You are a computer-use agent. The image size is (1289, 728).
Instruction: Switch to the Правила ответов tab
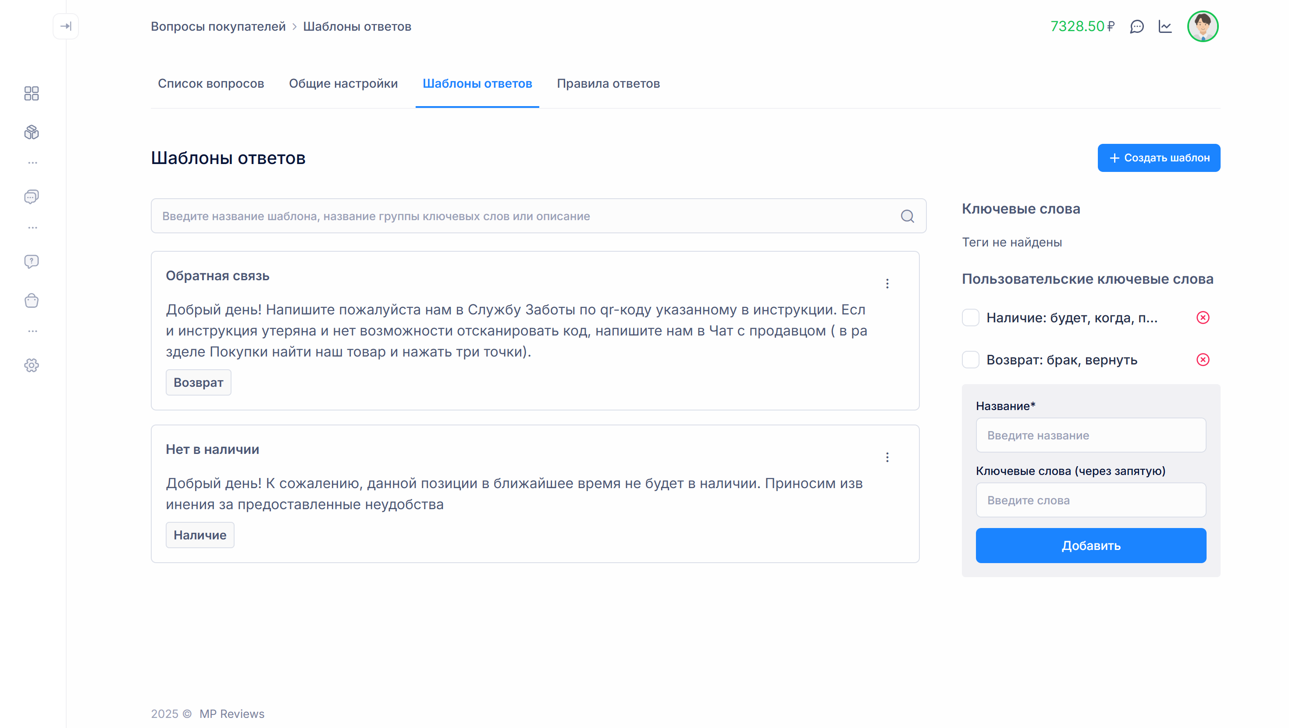tap(608, 84)
